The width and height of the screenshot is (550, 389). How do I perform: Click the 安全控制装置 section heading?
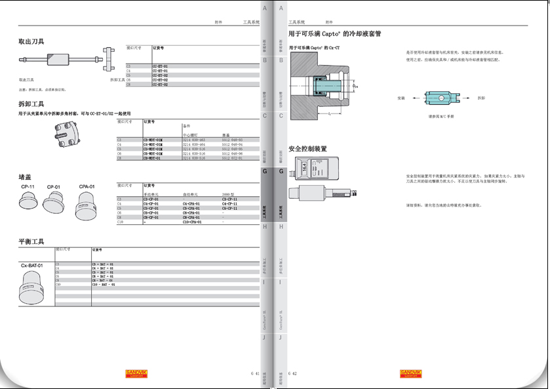pos(307,149)
